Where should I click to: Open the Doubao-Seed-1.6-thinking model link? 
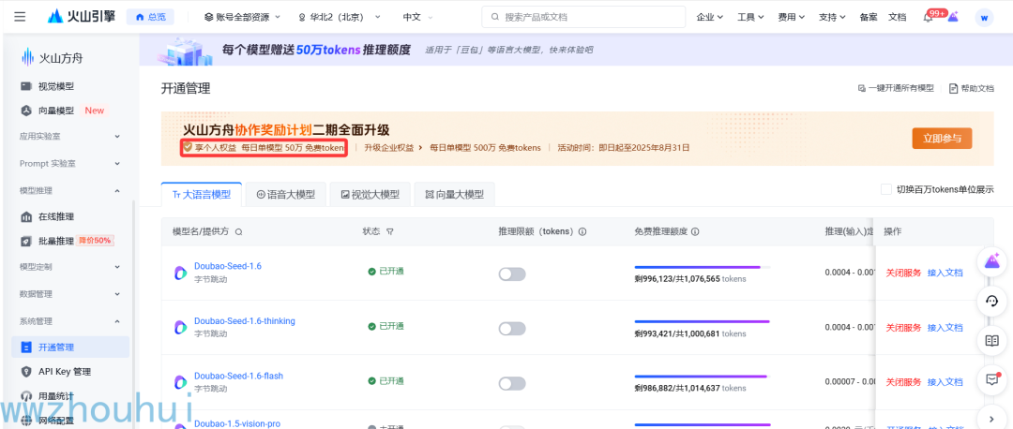244,321
